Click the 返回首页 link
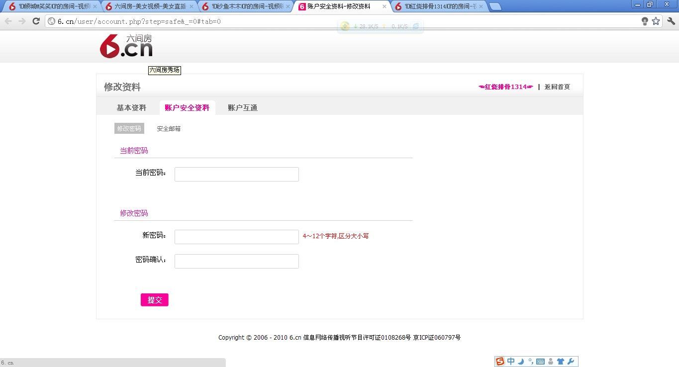This screenshot has height=367, width=679. pyautogui.click(x=557, y=87)
